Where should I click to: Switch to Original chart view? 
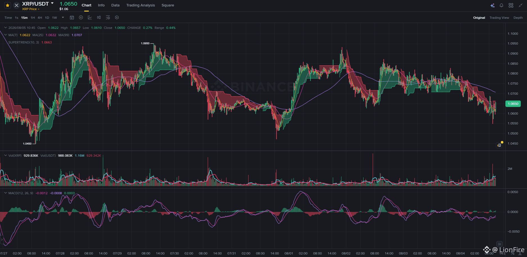pyautogui.click(x=479, y=18)
